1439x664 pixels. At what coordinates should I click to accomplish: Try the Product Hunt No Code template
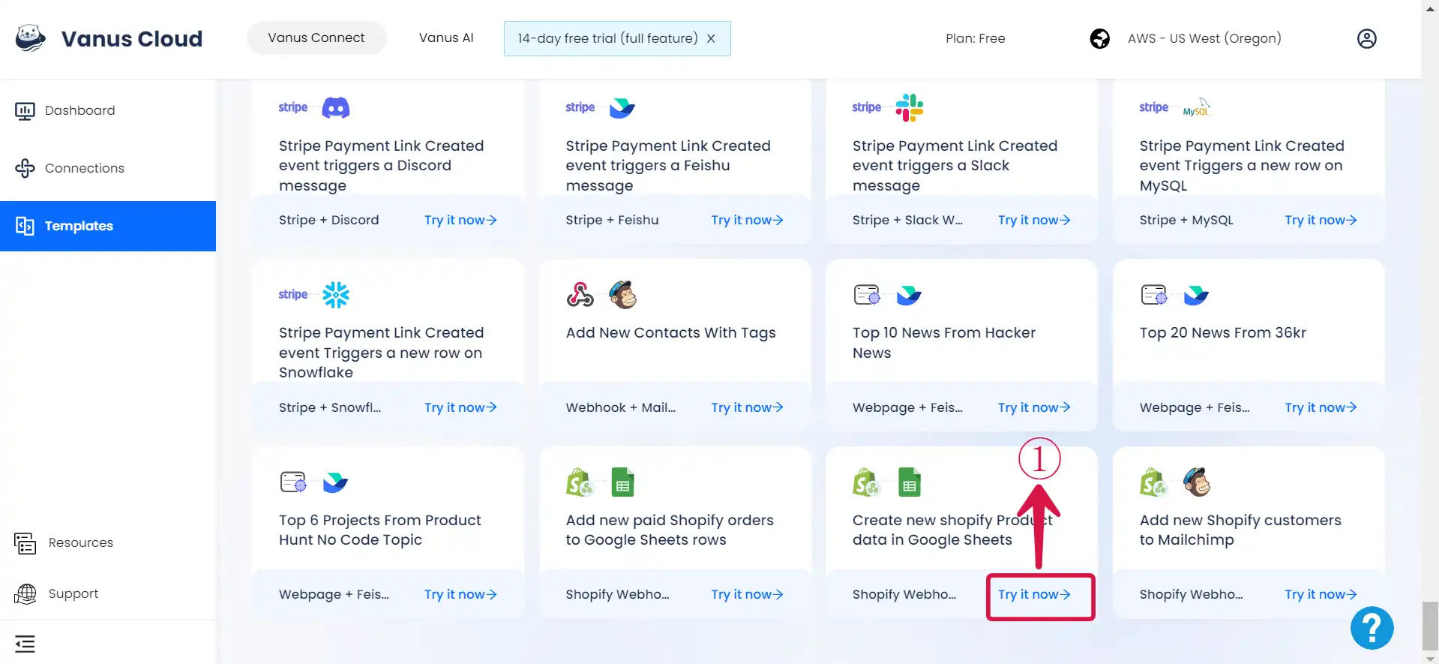460,594
